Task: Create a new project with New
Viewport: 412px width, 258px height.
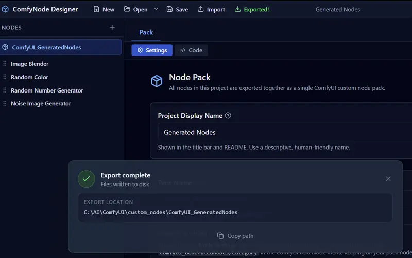Action: [x=104, y=9]
